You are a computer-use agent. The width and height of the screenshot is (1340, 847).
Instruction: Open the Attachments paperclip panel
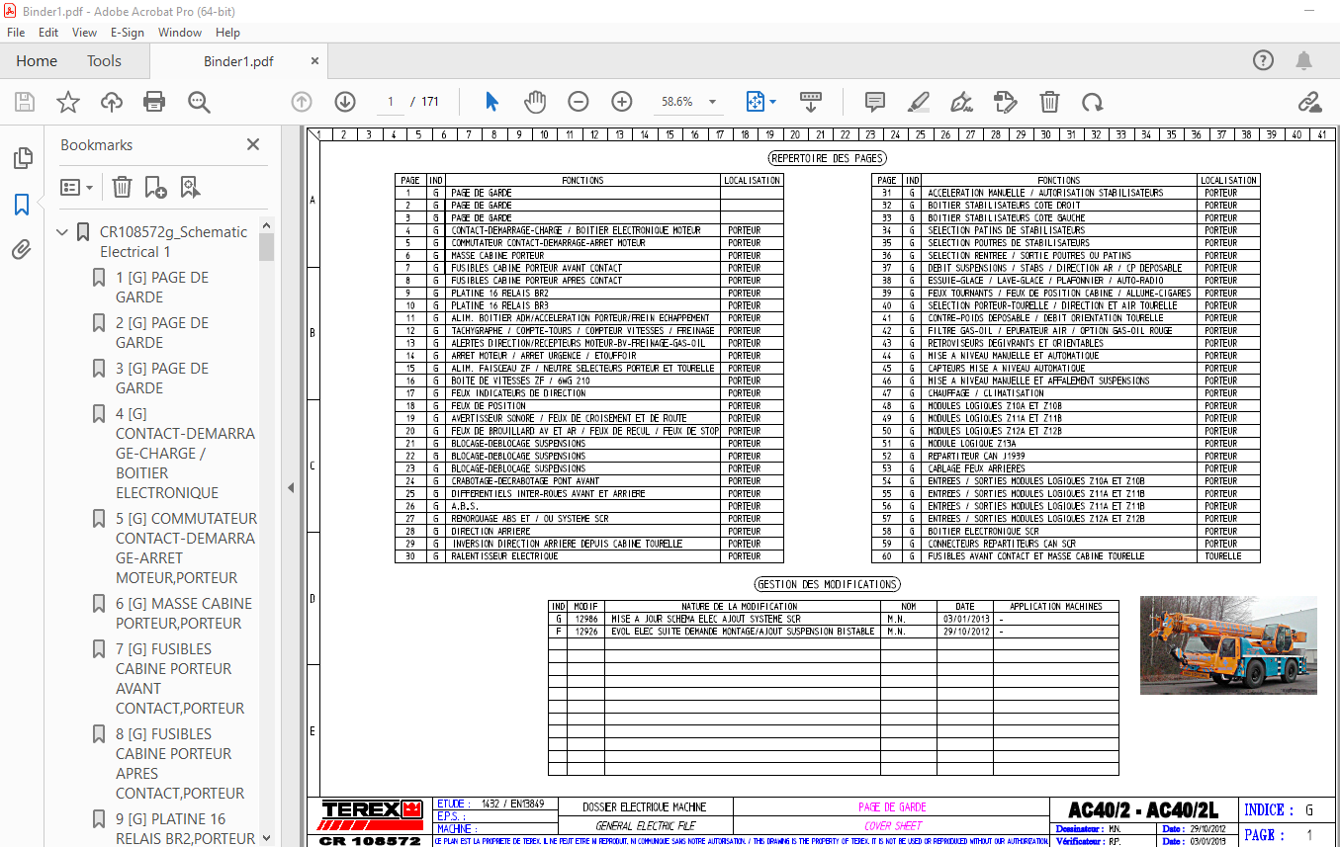(22, 250)
